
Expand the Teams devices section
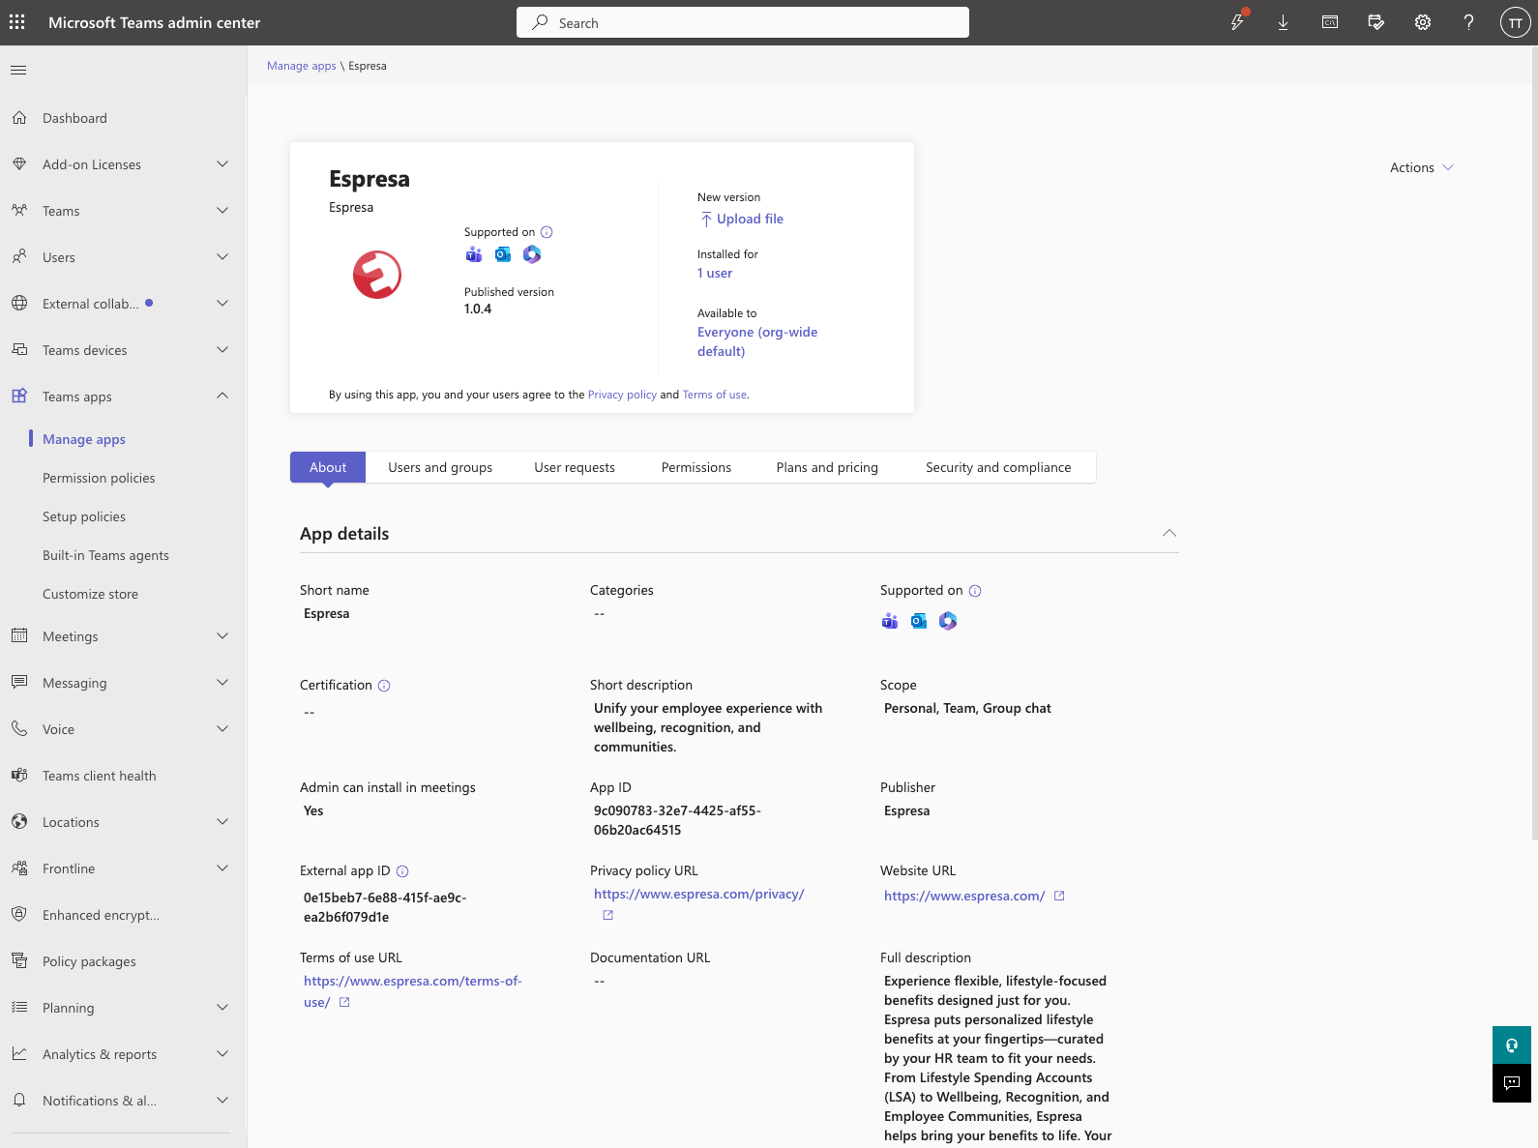(222, 350)
